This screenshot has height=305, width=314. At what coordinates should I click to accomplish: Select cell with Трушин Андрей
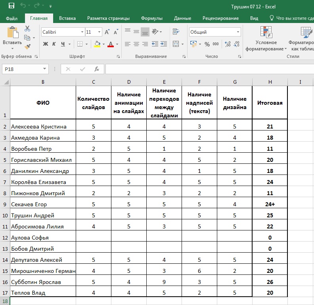click(43, 215)
